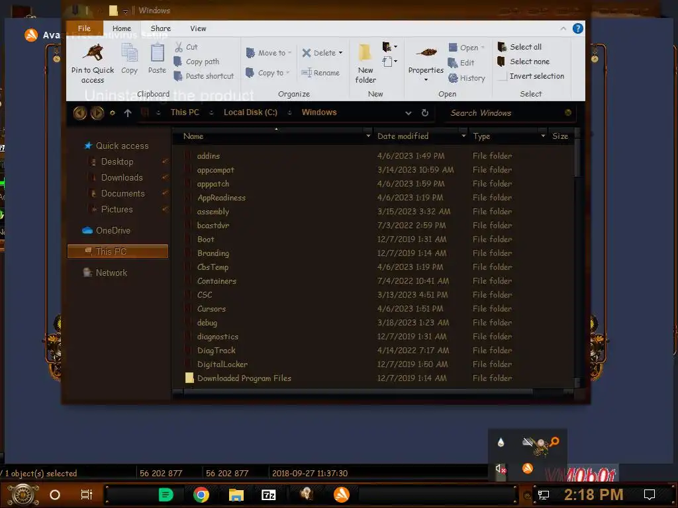Select the addins folder
The width and height of the screenshot is (678, 508).
[x=209, y=156]
